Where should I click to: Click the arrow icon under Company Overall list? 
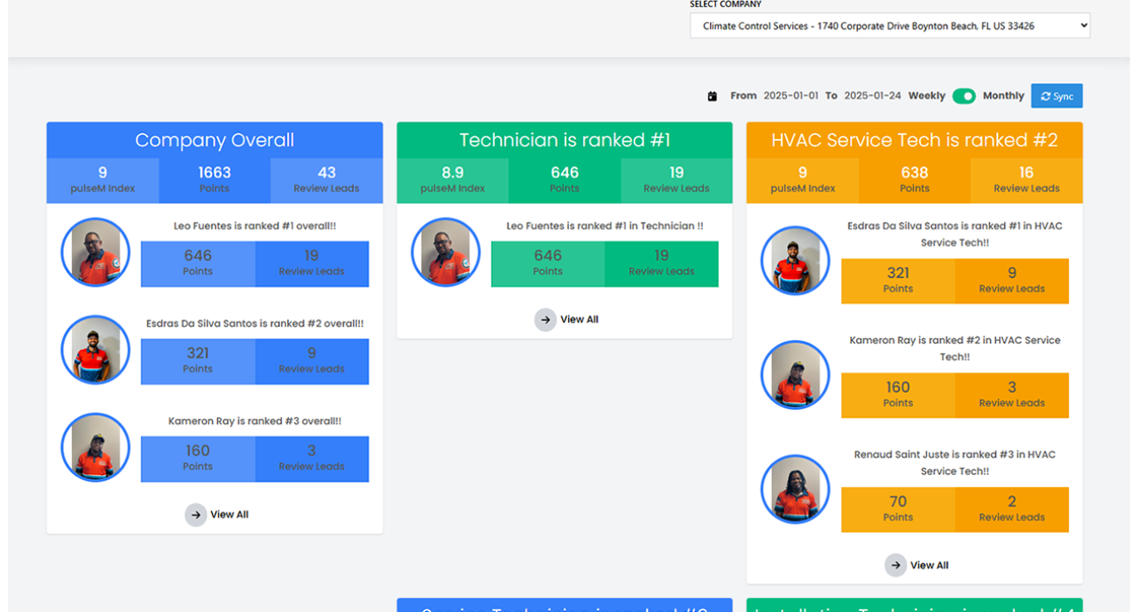[x=195, y=515]
